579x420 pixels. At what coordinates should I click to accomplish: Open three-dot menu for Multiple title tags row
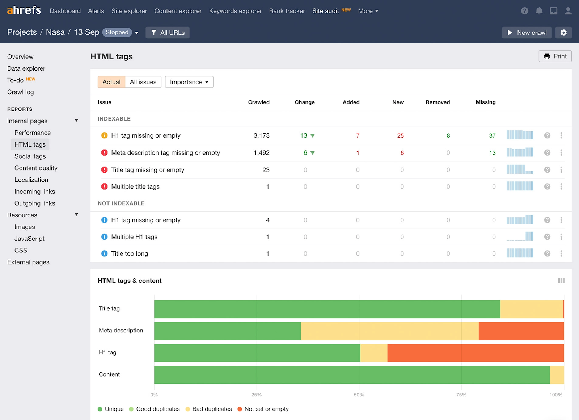pyautogui.click(x=561, y=186)
